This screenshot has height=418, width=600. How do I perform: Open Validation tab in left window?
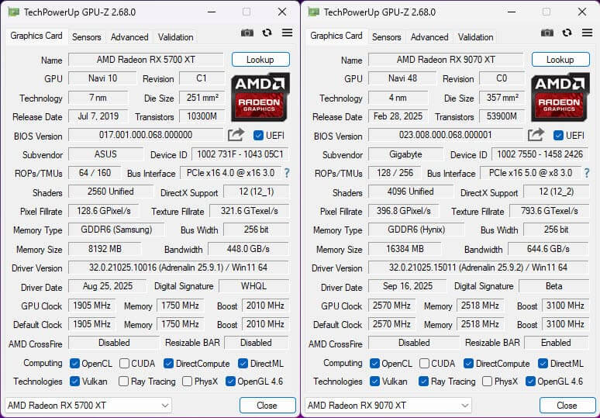(x=175, y=36)
